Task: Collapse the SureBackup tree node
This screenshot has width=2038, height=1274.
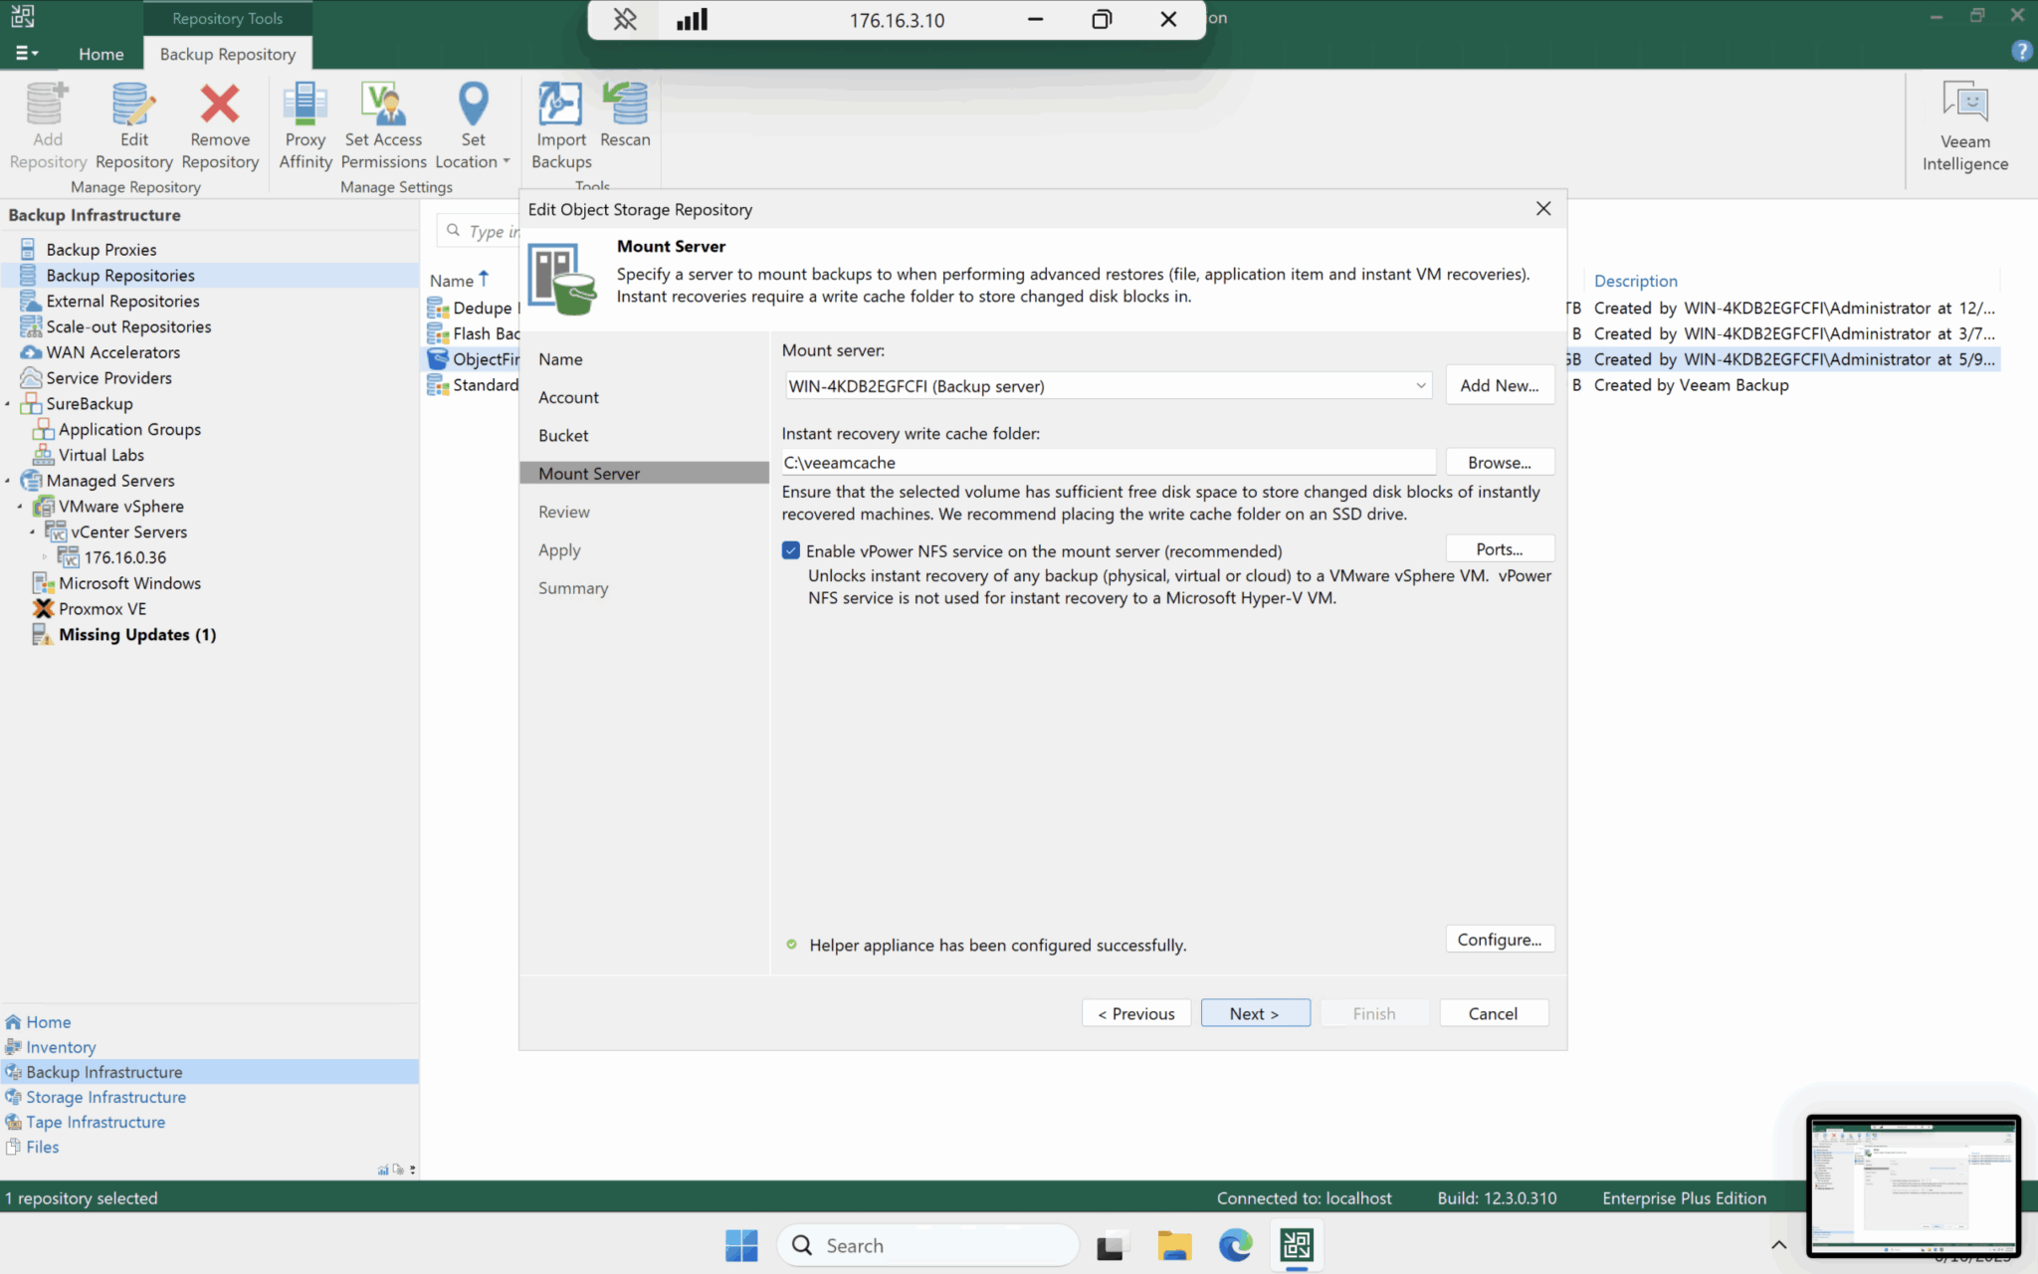Action: (8, 404)
